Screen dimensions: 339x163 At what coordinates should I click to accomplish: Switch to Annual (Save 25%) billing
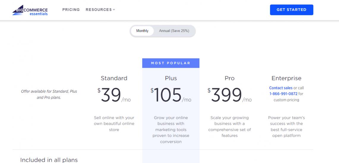click(x=174, y=31)
